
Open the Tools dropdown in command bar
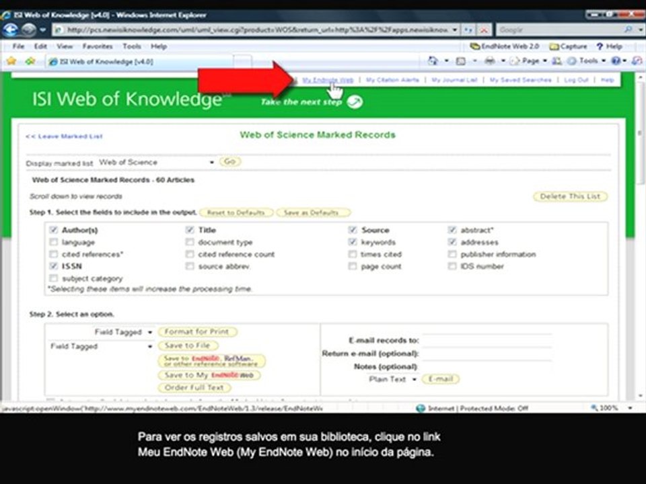point(604,61)
